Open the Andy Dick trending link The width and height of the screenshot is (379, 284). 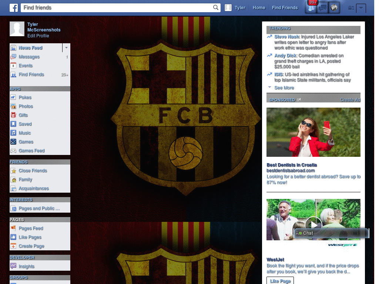click(286, 55)
